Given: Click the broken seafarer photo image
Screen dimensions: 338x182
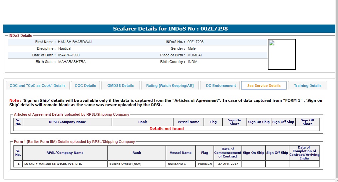Looking at the screenshot, I should coord(281,54).
